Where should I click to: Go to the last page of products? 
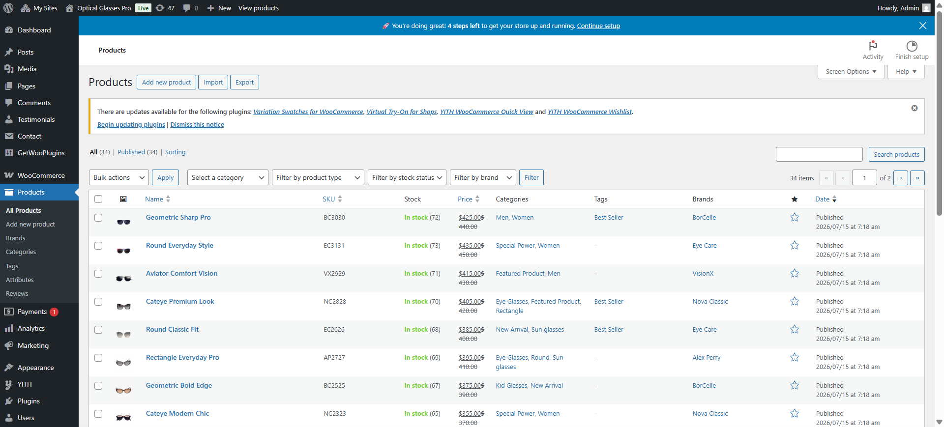[917, 178]
